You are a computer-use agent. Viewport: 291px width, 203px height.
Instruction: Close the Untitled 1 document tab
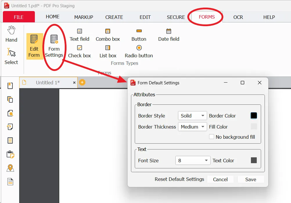tap(74, 83)
